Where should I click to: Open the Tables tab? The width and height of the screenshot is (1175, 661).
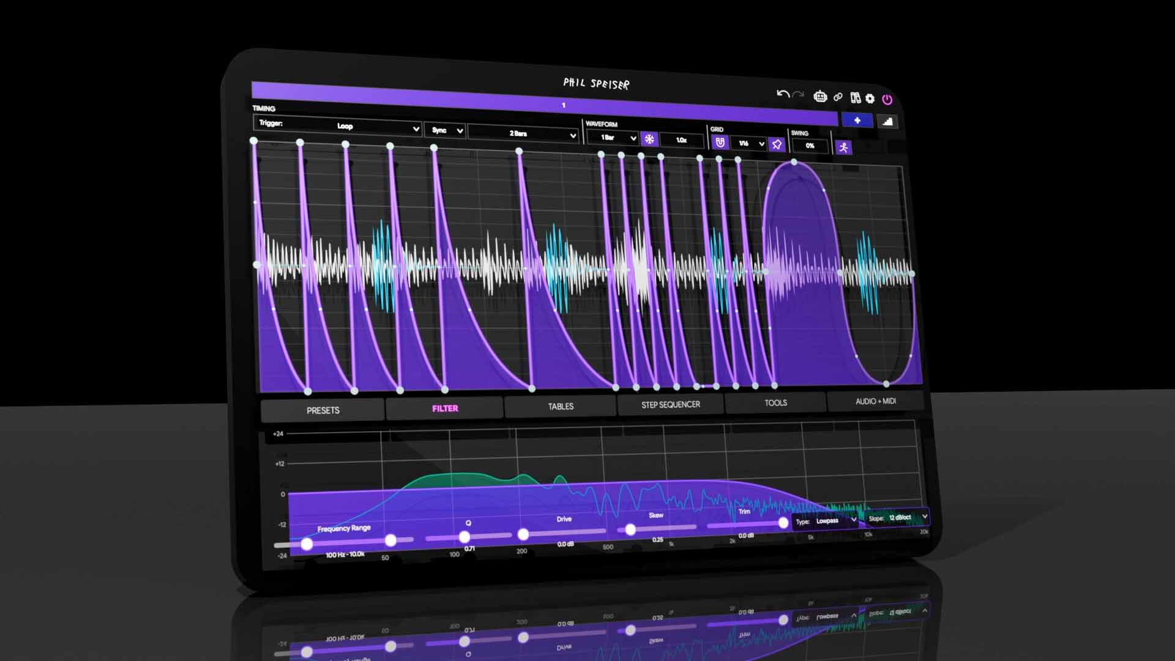[561, 406]
